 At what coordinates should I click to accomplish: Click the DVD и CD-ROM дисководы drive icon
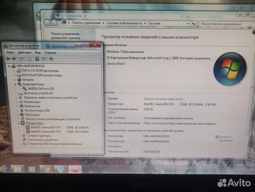[18, 70]
